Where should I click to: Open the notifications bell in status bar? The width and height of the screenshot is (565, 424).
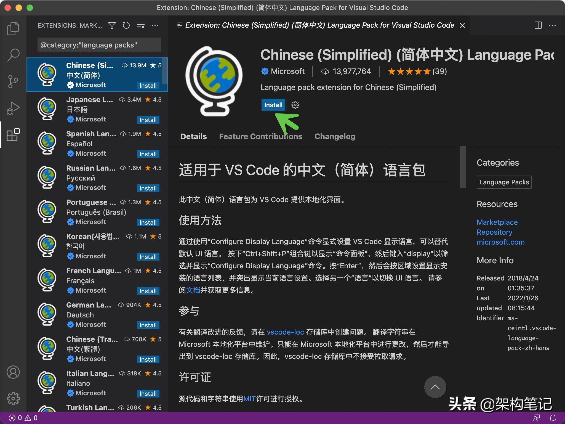(553, 418)
